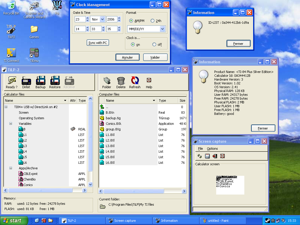Select the B real variable in Calculator files
300x225 pixels.
[x=22, y=129]
